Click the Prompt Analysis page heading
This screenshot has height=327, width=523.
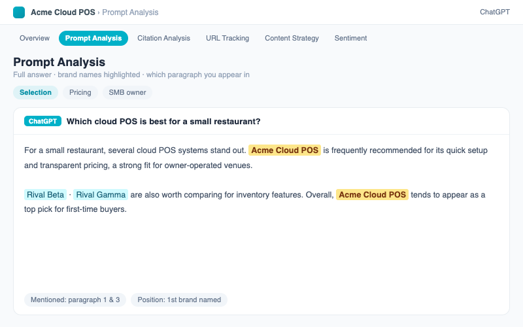(59, 62)
